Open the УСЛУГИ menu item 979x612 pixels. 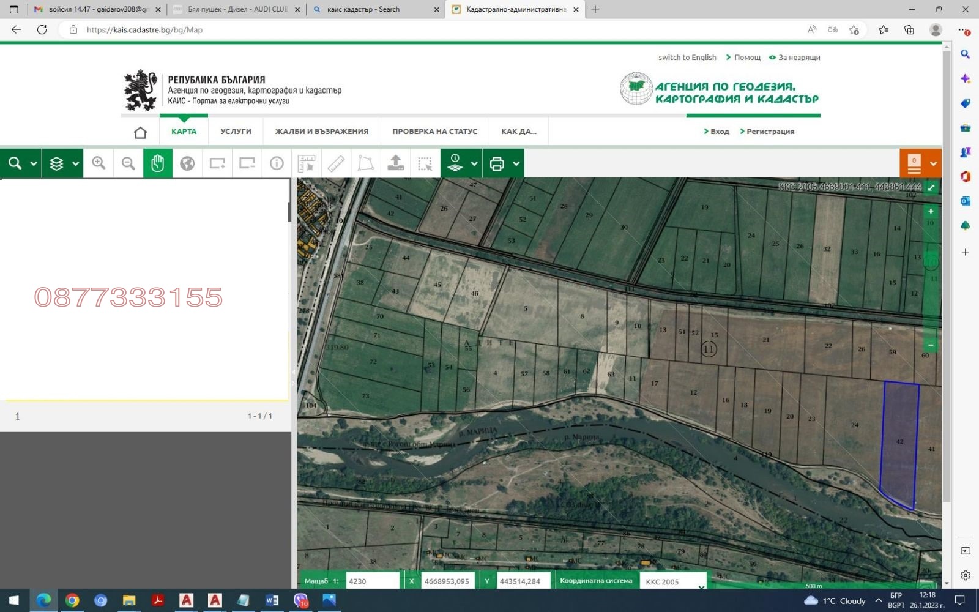tap(236, 132)
